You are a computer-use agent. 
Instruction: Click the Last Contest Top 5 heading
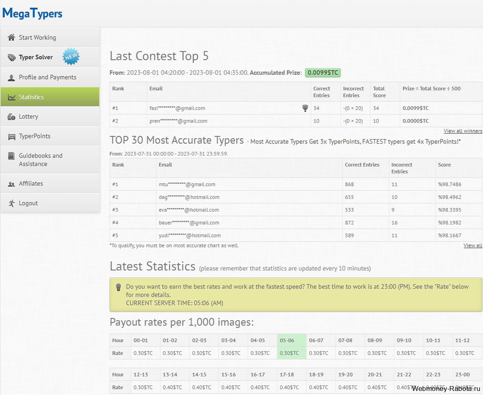coord(159,56)
